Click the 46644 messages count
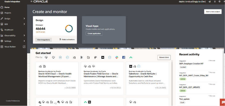Screen dimensions: 225x106 coord(40,29)
